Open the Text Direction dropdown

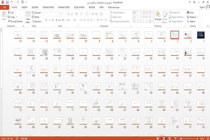[118, 13]
